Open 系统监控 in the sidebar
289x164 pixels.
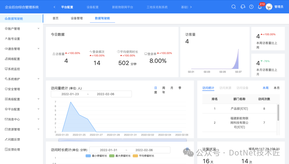click(x=12, y=69)
